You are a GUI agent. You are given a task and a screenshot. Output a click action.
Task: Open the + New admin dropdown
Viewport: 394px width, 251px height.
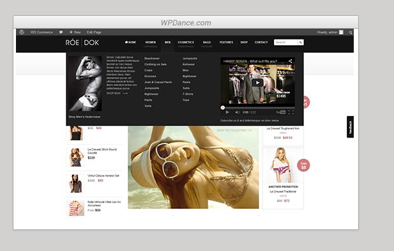75,32
